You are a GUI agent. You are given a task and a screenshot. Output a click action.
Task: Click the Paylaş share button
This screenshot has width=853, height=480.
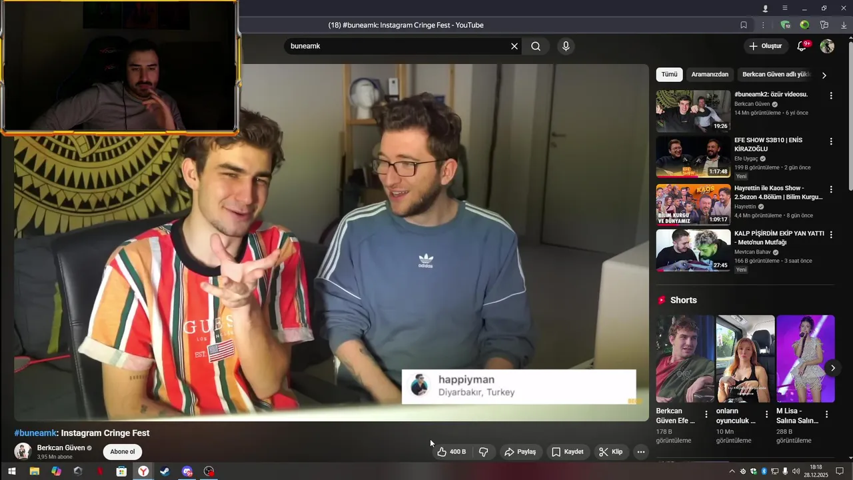coord(520,451)
